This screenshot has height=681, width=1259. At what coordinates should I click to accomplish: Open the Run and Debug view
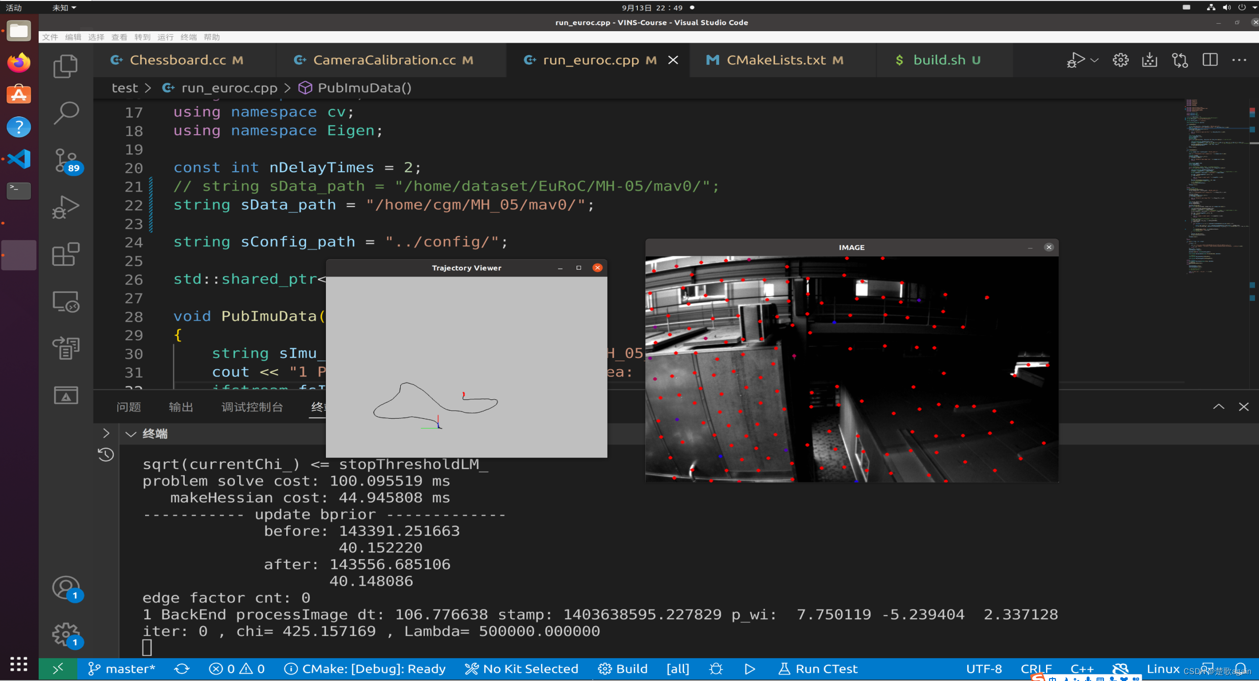[65, 207]
